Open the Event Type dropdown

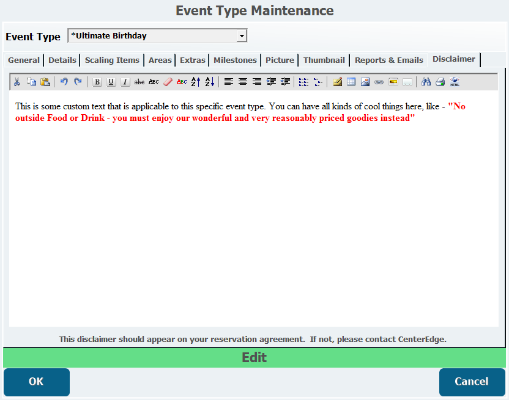242,36
